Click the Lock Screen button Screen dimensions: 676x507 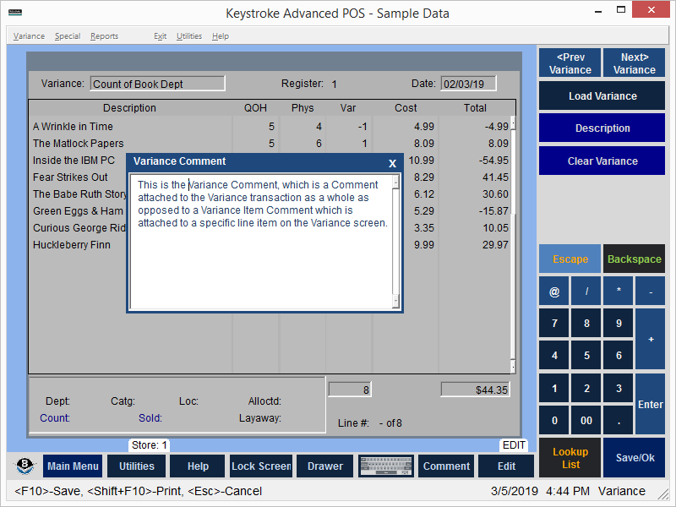point(261,466)
